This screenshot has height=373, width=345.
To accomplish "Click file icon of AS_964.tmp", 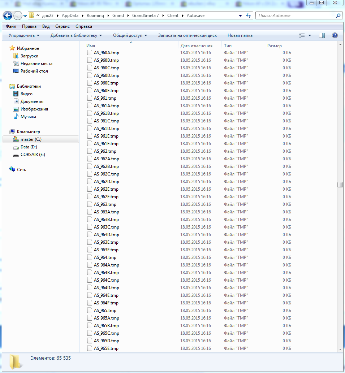I will 90,257.
